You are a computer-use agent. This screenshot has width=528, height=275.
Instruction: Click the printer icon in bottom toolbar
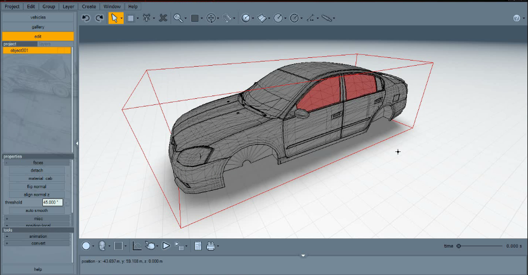click(211, 246)
